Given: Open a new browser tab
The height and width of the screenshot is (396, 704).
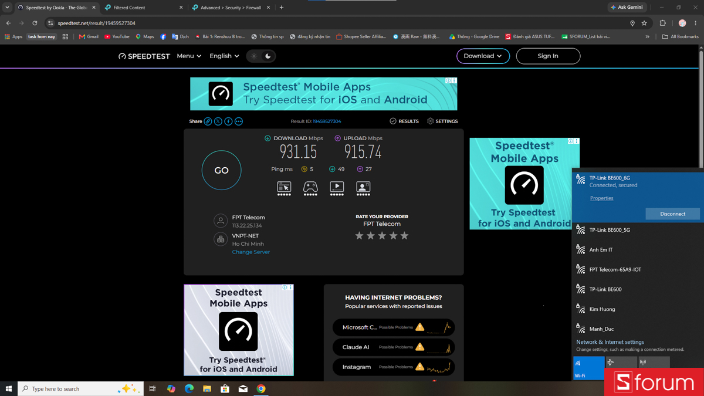Looking at the screenshot, I should (x=282, y=8).
